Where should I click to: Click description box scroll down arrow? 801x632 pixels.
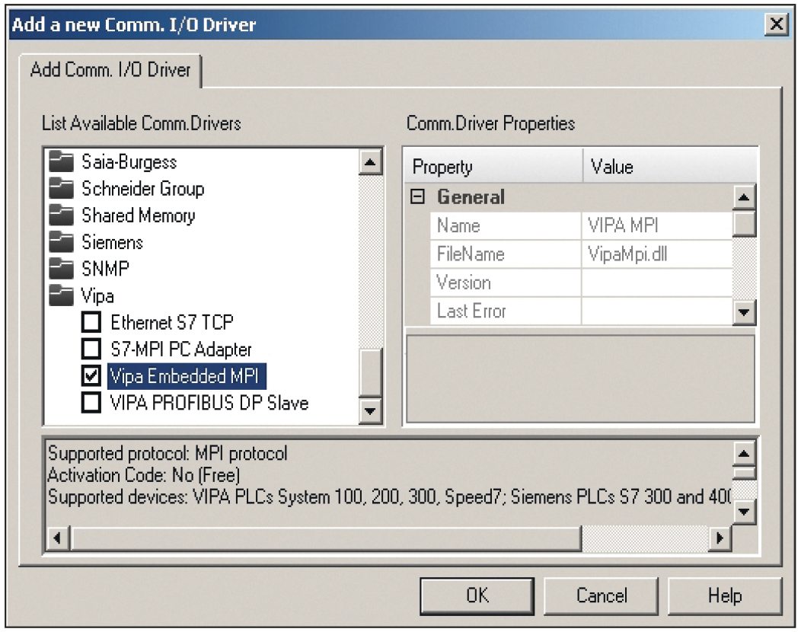tap(745, 511)
